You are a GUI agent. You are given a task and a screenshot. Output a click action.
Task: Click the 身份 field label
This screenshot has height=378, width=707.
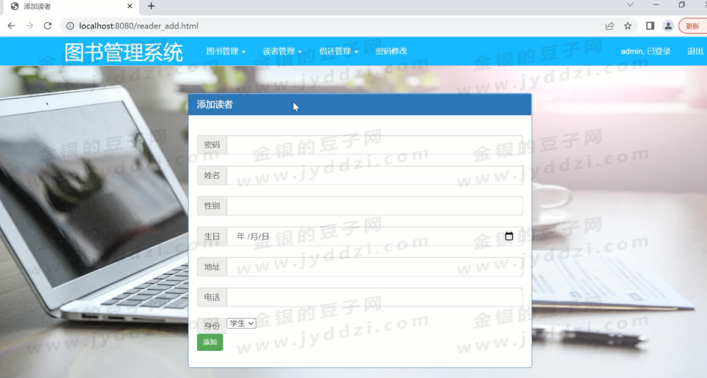[x=212, y=326]
